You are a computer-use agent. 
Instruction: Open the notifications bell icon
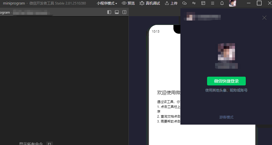(x=222, y=3)
